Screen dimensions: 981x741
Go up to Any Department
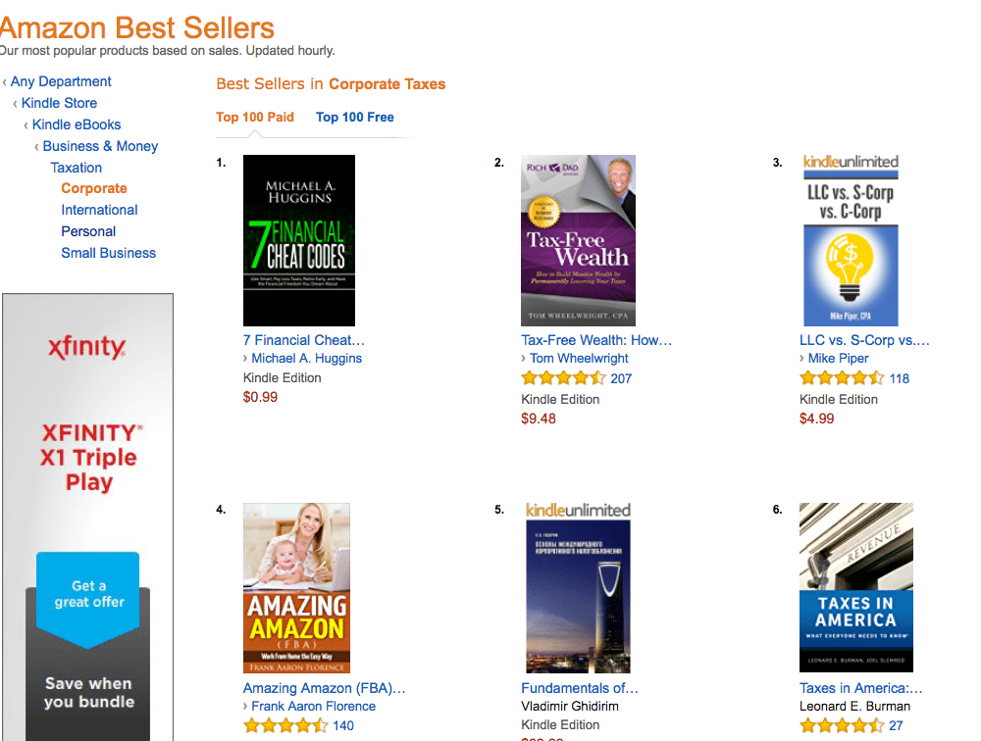[x=61, y=81]
